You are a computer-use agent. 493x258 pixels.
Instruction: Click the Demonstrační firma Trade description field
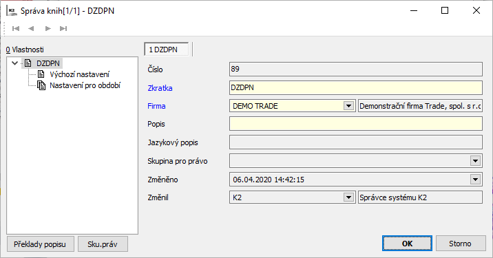coord(420,106)
